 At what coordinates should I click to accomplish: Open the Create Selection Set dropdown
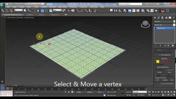tap(105, 10)
